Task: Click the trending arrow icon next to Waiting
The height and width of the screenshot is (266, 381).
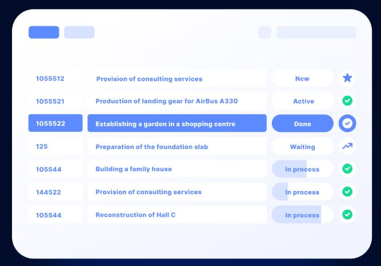Action: point(347,146)
